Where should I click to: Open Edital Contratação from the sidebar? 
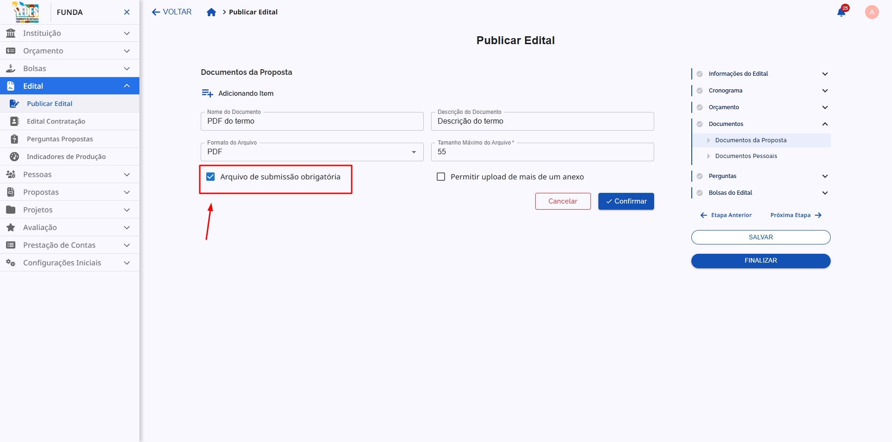56,121
